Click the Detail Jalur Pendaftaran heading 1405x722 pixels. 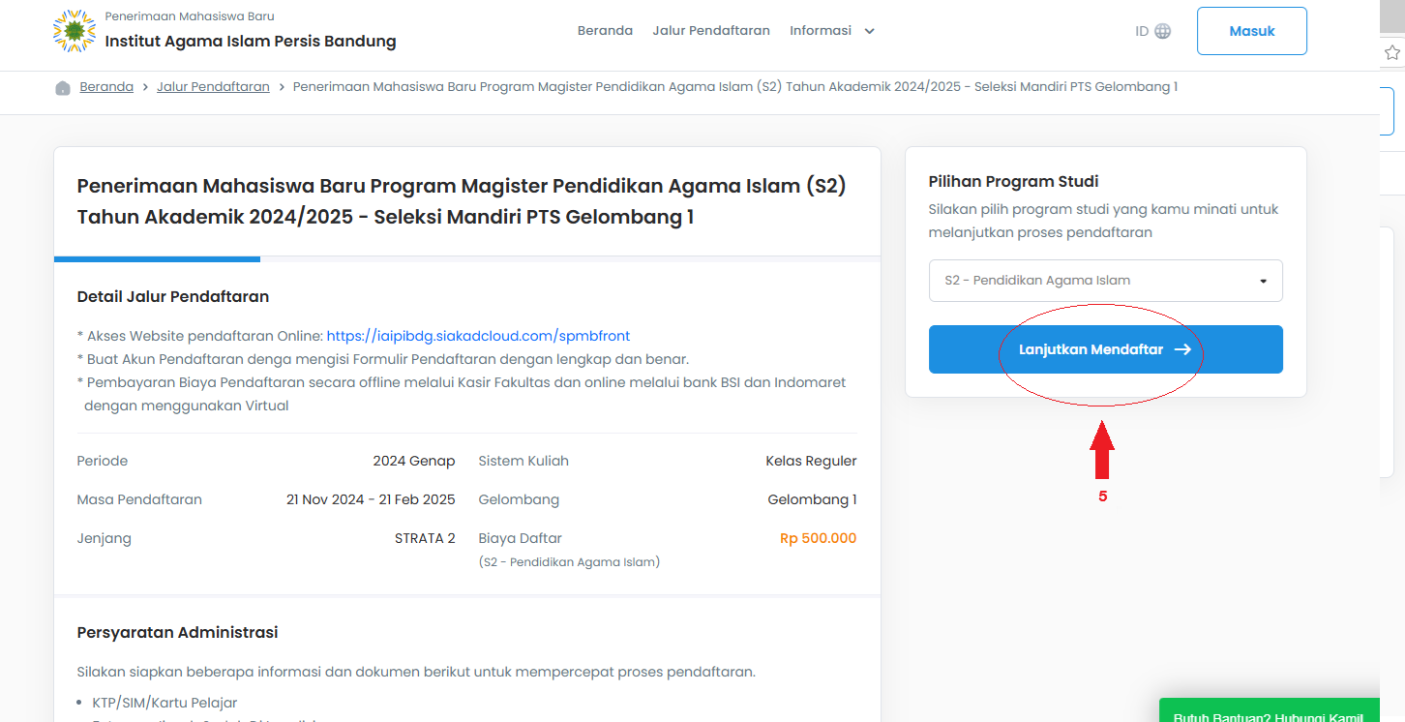click(x=173, y=296)
